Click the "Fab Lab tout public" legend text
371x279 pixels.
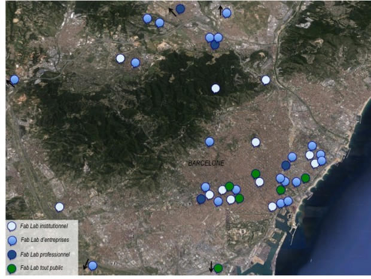click(42, 268)
